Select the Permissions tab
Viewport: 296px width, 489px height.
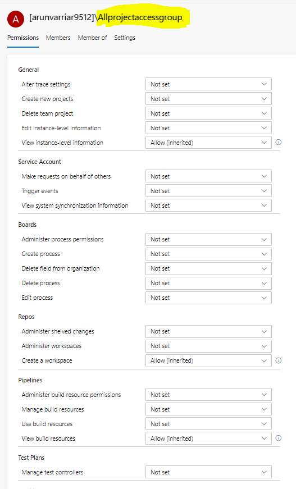coord(23,38)
